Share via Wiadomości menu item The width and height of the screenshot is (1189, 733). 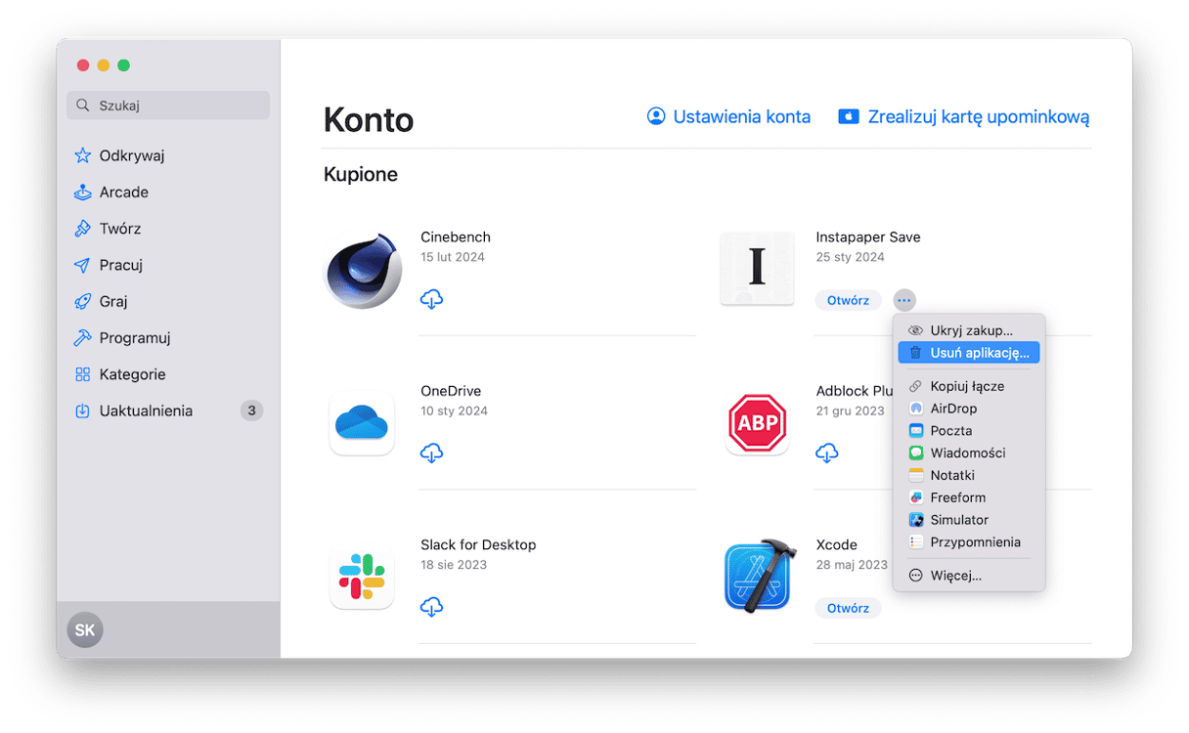tap(969, 453)
